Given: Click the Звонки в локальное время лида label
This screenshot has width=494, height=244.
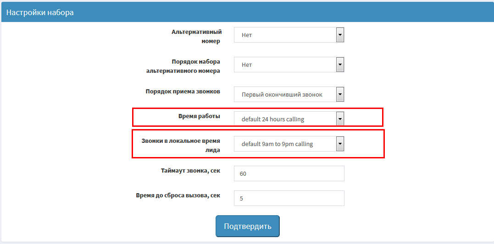Looking at the screenshot, I should (x=181, y=145).
